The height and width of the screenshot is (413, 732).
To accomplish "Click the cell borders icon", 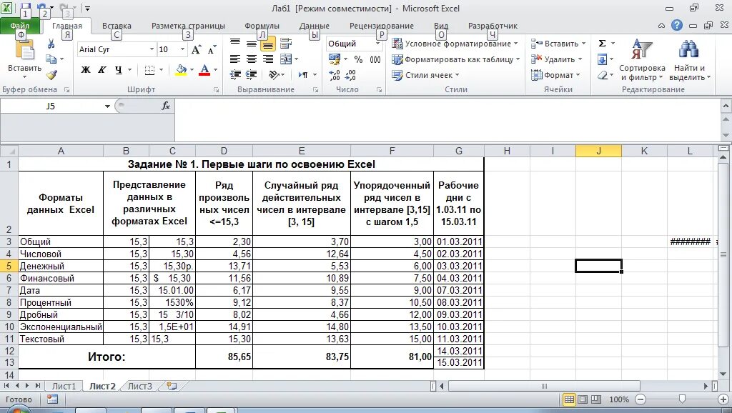I will pos(149,70).
